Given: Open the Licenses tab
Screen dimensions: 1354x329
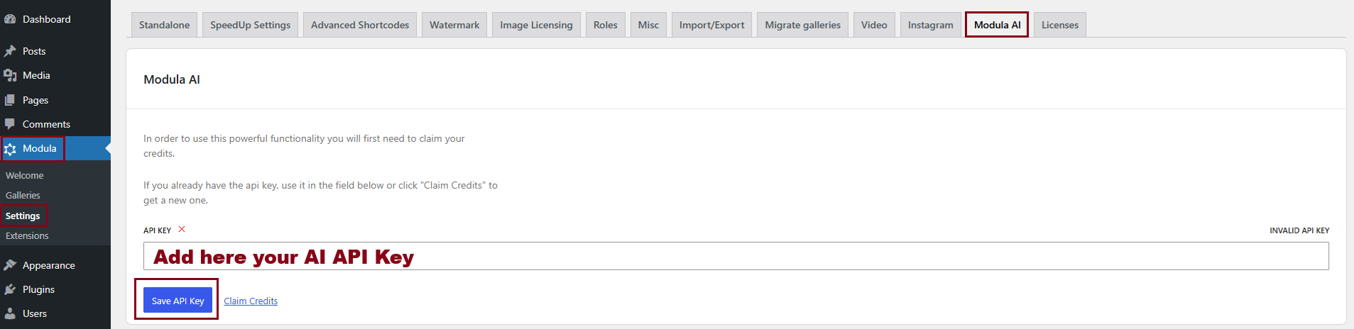Looking at the screenshot, I should (x=1059, y=25).
